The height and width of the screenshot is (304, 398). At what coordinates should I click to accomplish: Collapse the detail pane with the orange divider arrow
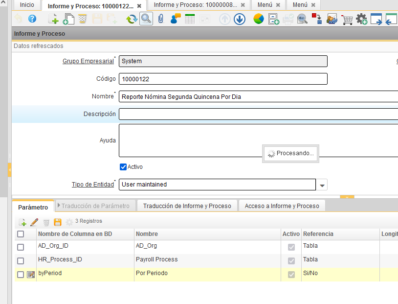click(347, 197)
